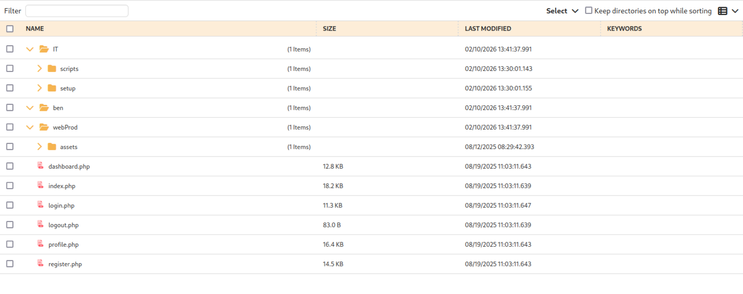
Task: Collapse the IT folder chevron
Action: coord(30,49)
